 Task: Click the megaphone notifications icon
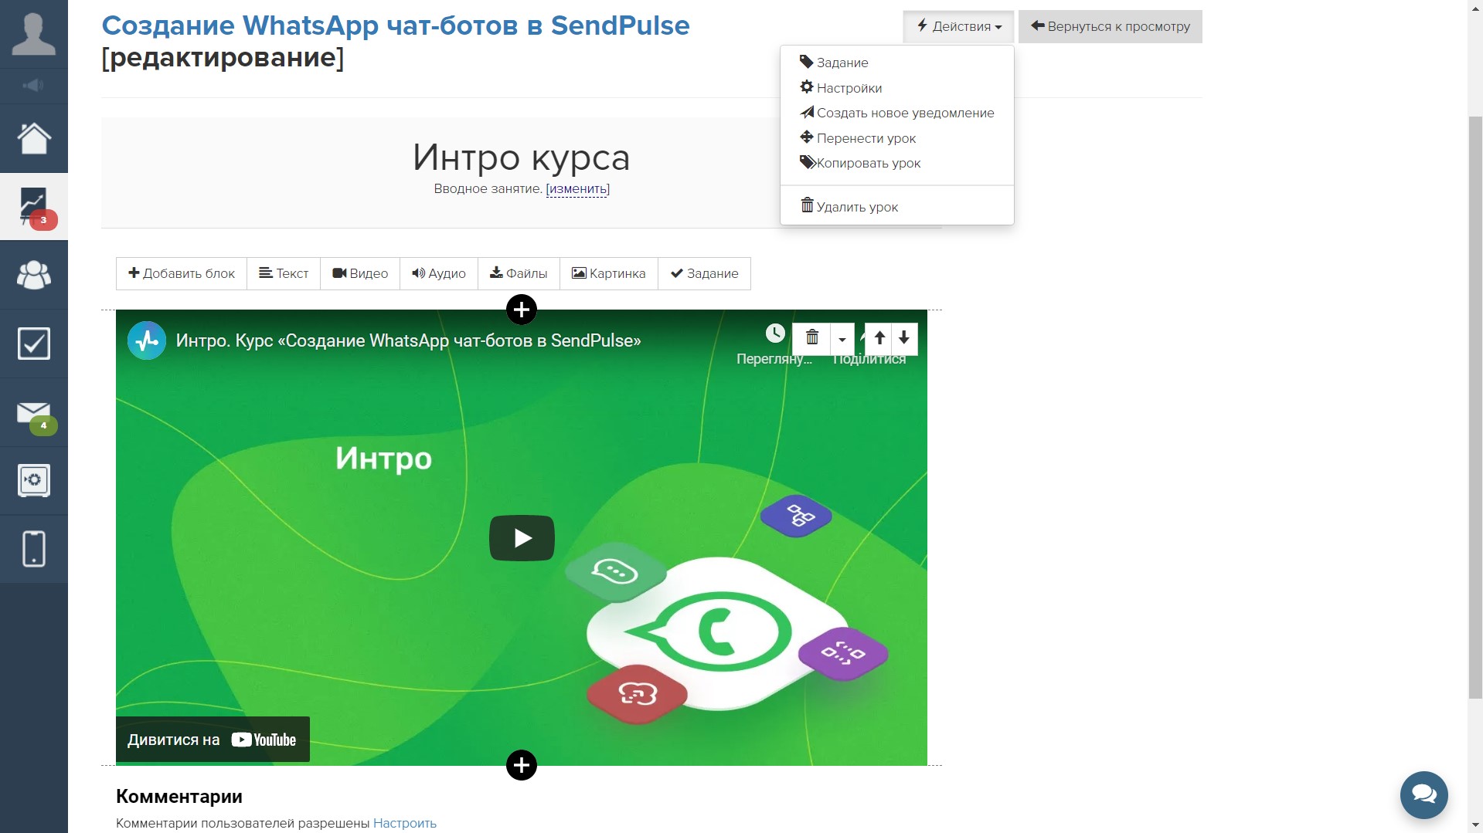(x=33, y=86)
